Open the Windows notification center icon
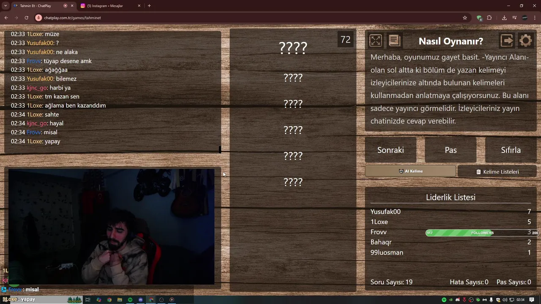Viewport: 541px width, 304px height. (532, 300)
